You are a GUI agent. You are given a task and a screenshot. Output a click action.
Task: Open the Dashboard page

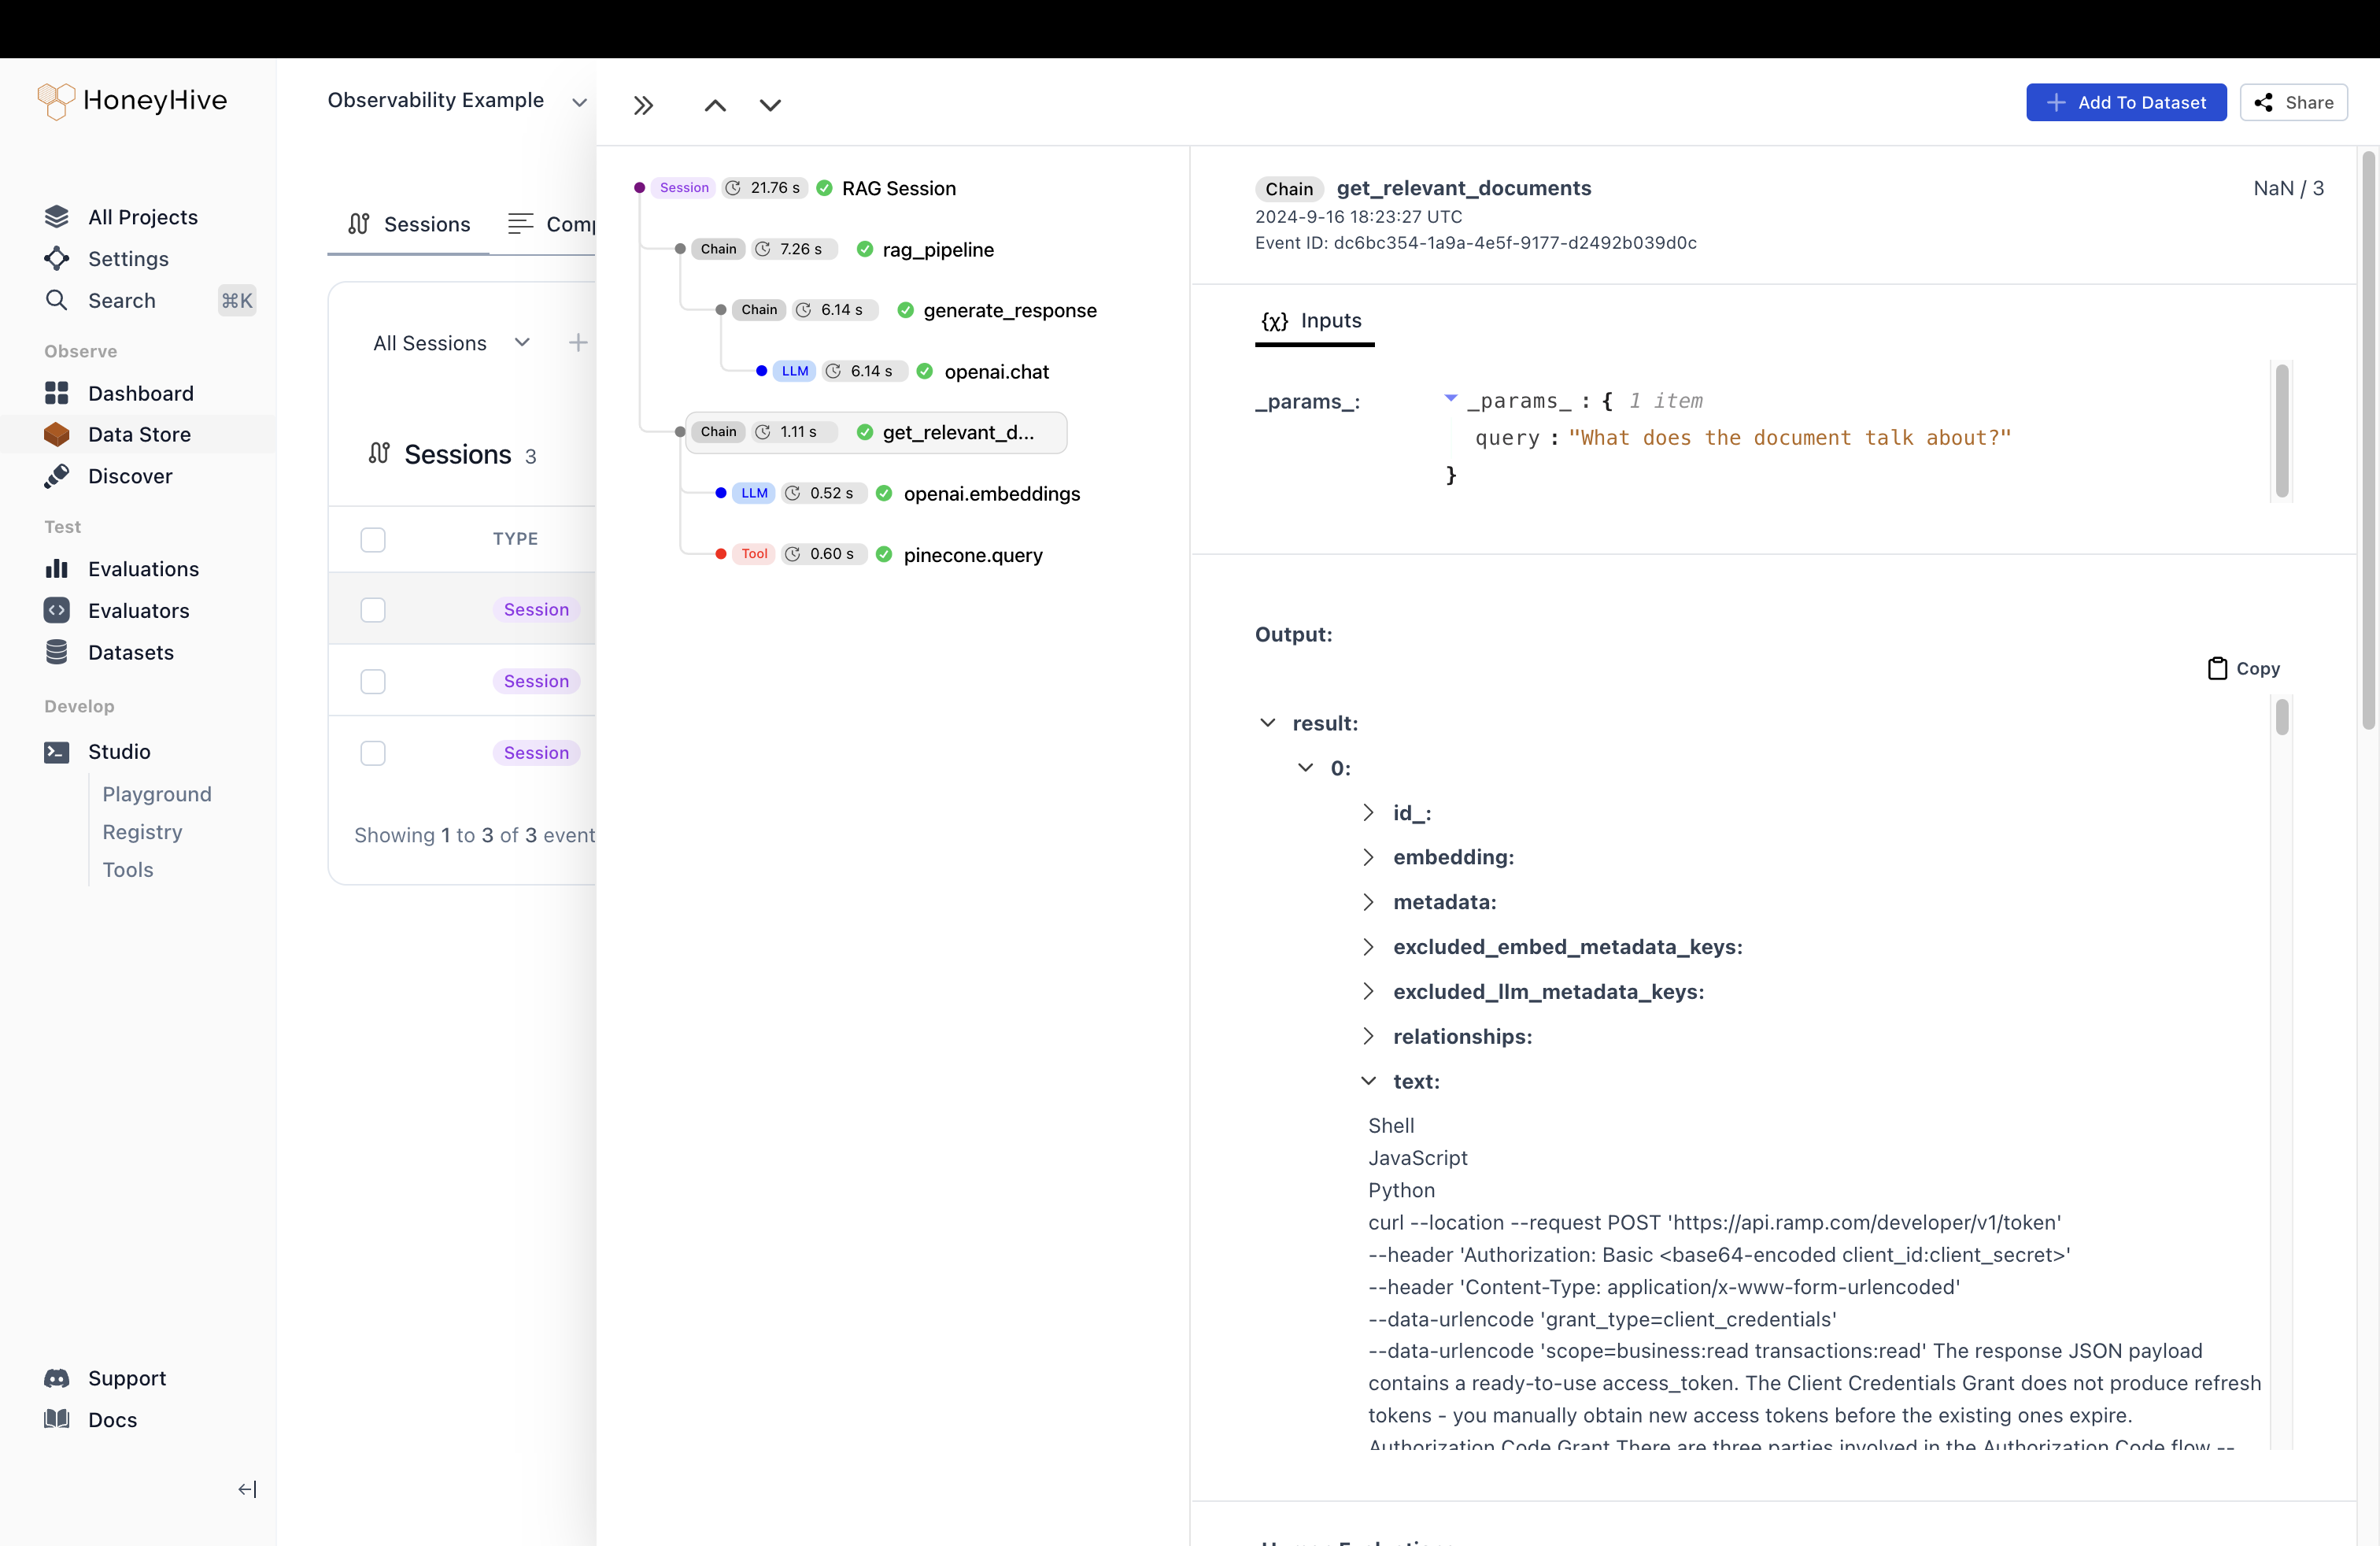pos(140,393)
